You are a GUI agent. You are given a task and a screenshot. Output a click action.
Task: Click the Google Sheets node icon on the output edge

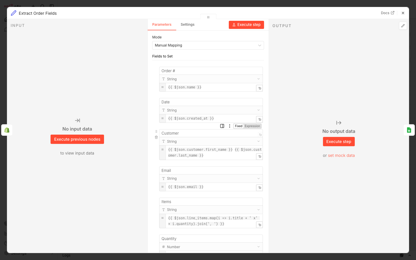[409, 130]
